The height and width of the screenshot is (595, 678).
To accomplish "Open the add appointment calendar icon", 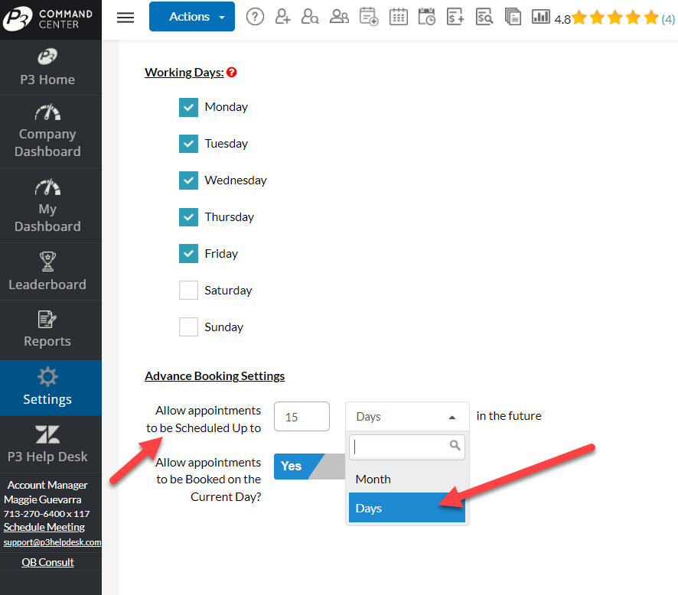I will coord(369,17).
